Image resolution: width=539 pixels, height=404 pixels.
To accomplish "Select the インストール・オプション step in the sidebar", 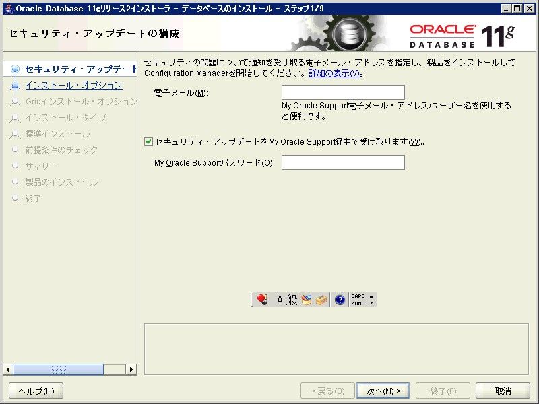I will point(73,86).
